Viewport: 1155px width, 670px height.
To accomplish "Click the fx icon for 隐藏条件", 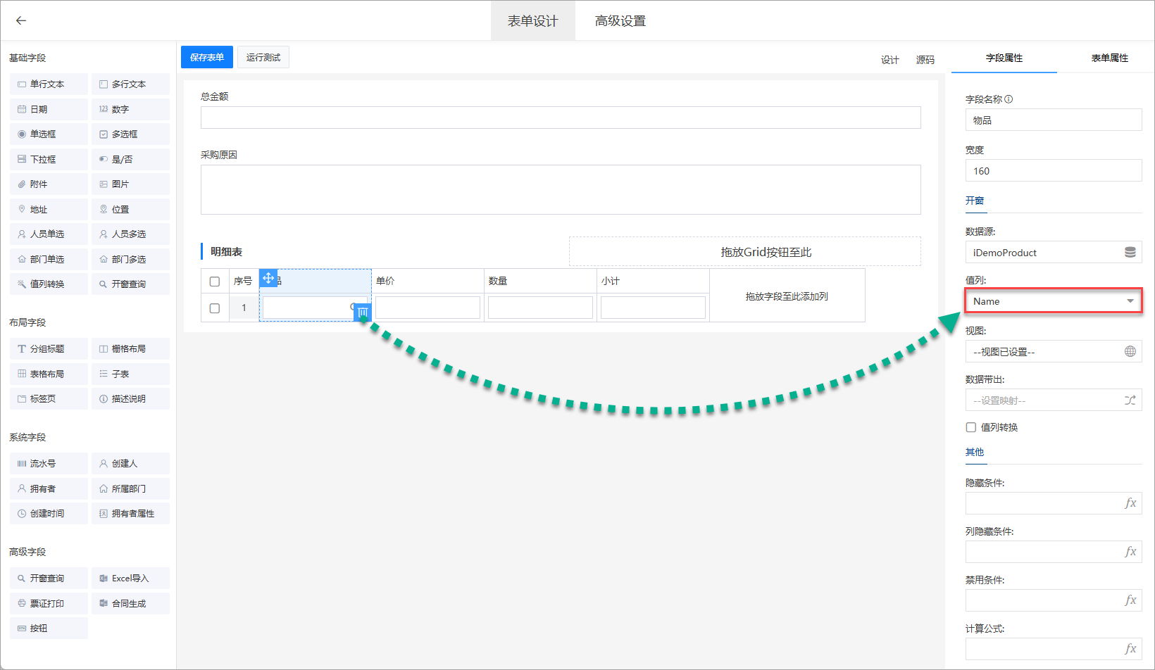I will (x=1130, y=503).
